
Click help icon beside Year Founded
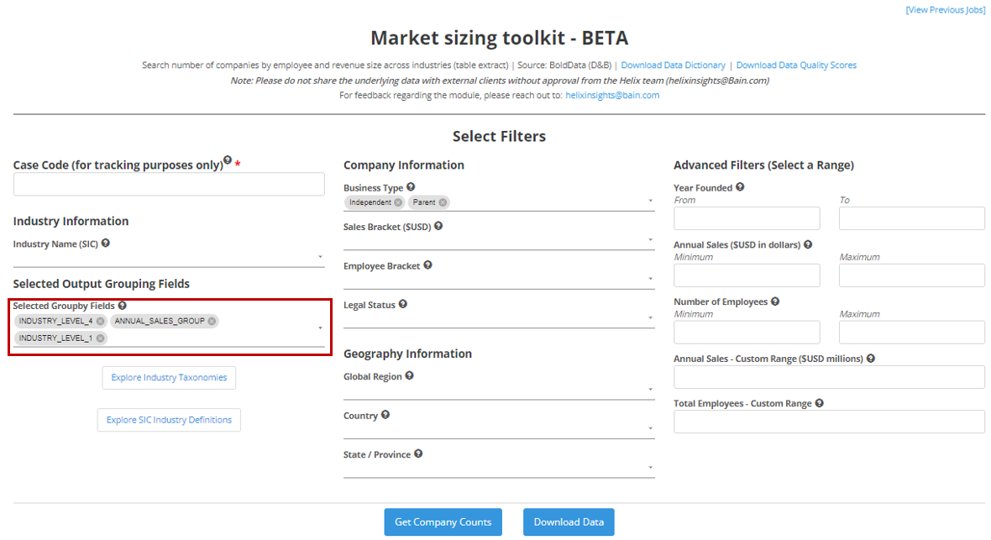(x=740, y=187)
